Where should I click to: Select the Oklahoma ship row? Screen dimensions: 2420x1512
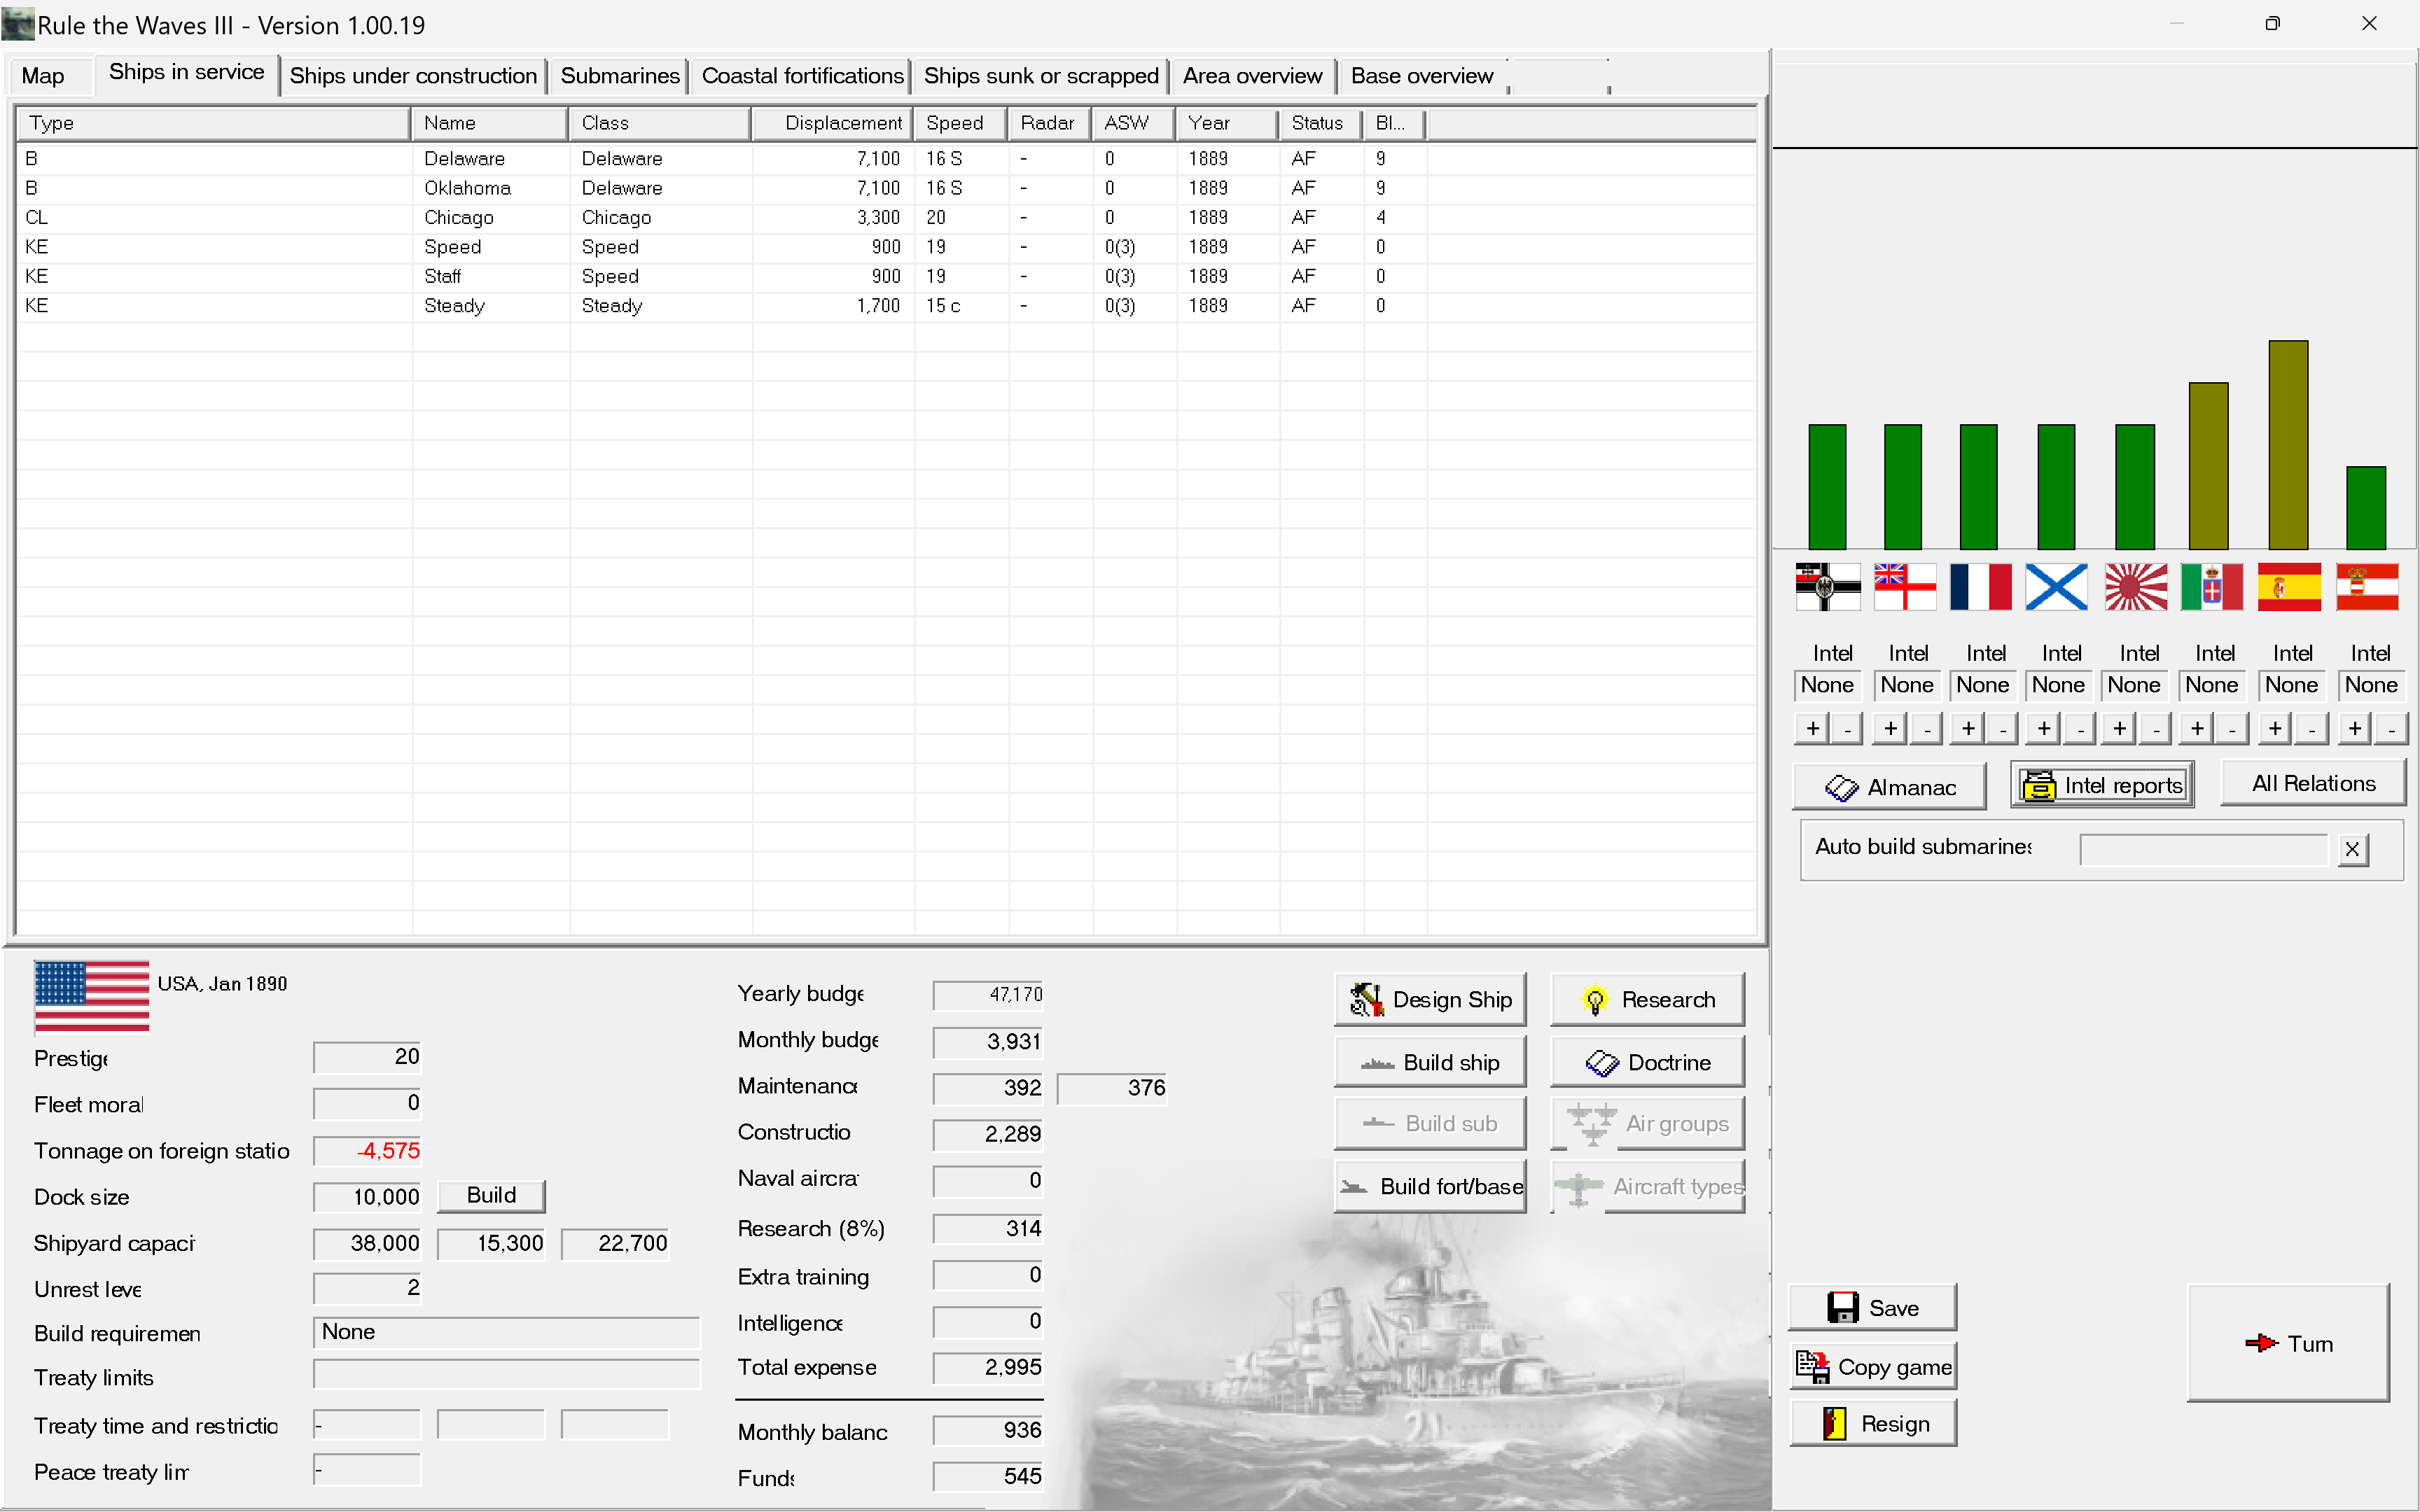[x=886, y=188]
